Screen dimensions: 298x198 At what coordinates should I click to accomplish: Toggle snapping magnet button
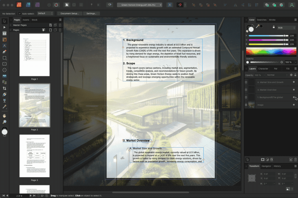(x=180, y=5)
